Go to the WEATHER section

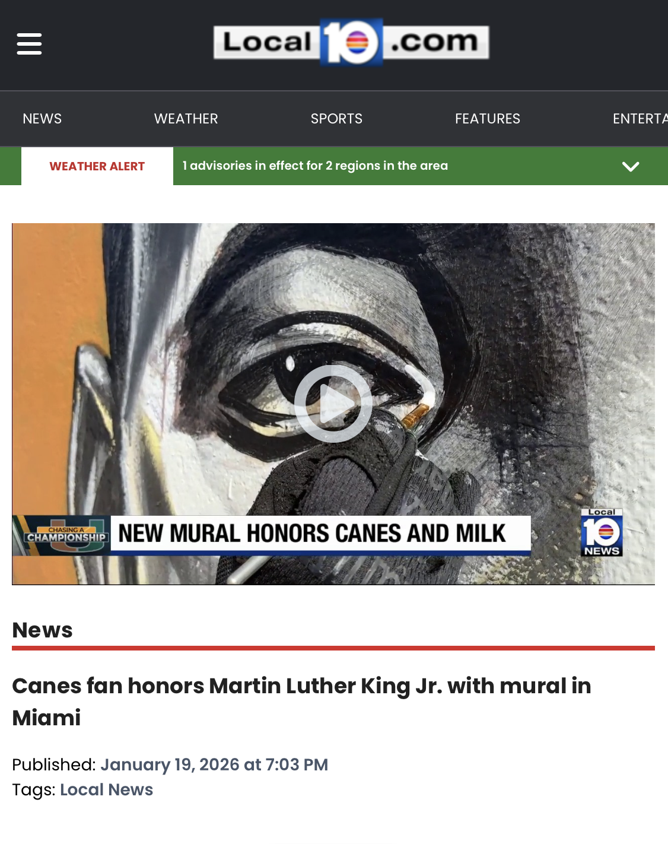pyautogui.click(x=186, y=119)
